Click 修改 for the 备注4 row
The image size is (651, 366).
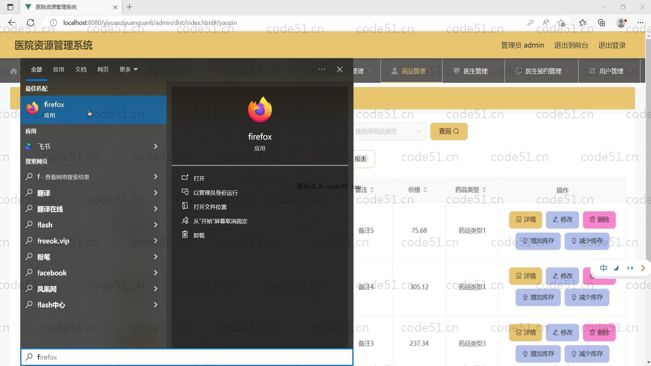pos(563,276)
